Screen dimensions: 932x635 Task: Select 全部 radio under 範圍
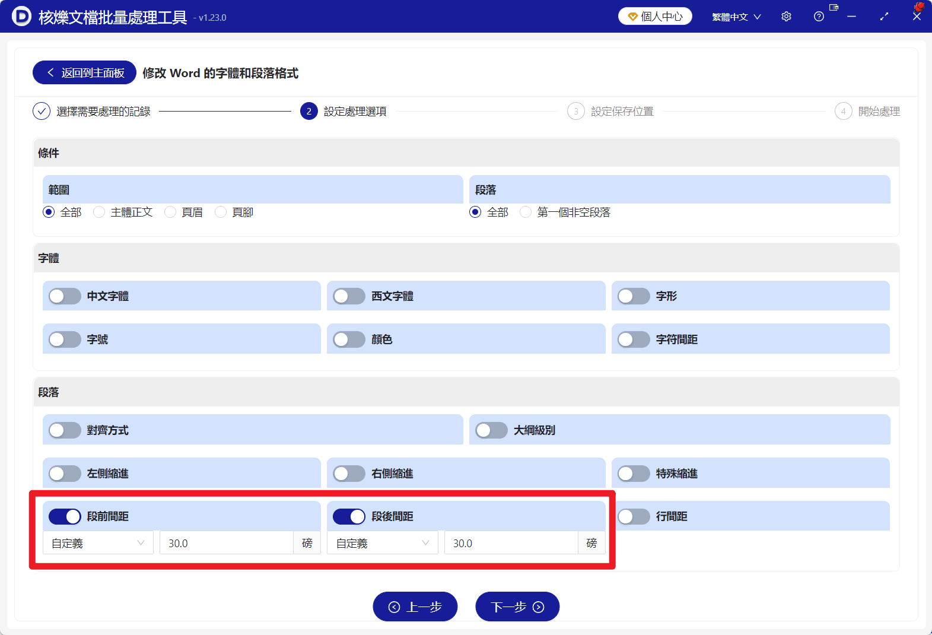[x=49, y=212]
